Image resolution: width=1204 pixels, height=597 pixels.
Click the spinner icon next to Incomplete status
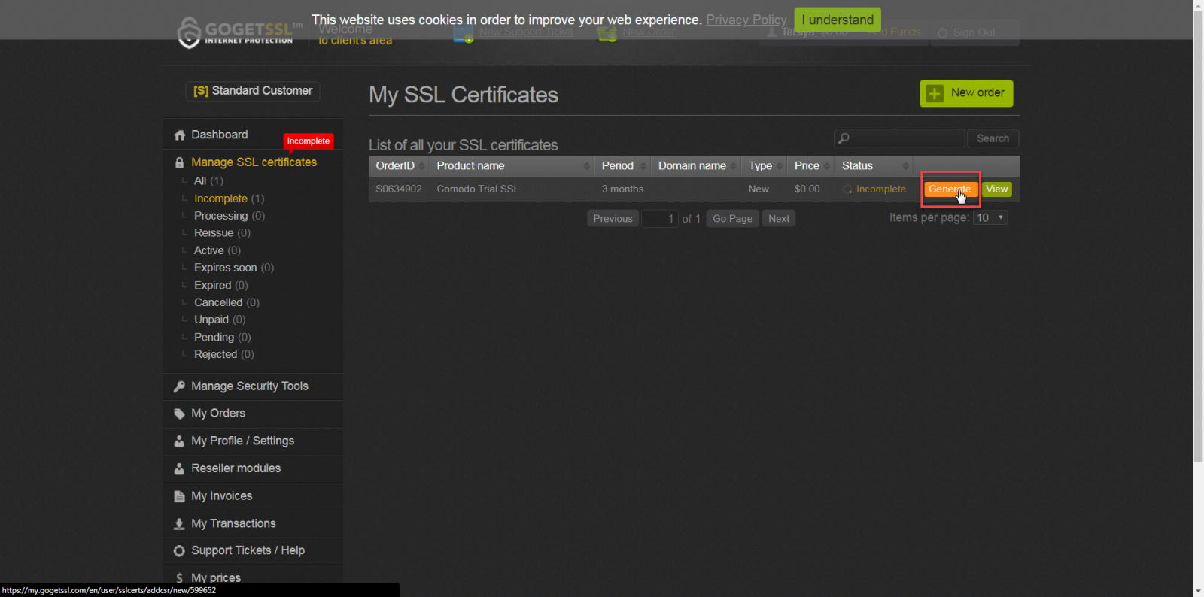847,189
